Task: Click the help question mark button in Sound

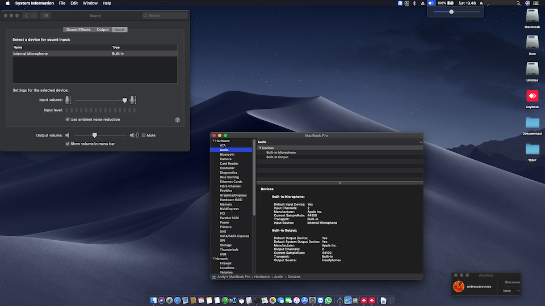Action: [177, 120]
